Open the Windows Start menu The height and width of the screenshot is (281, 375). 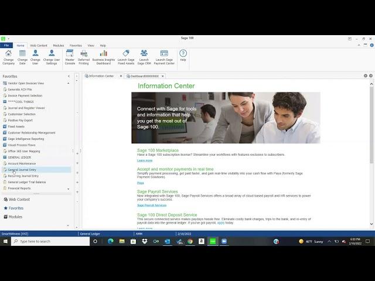click(x=5, y=241)
